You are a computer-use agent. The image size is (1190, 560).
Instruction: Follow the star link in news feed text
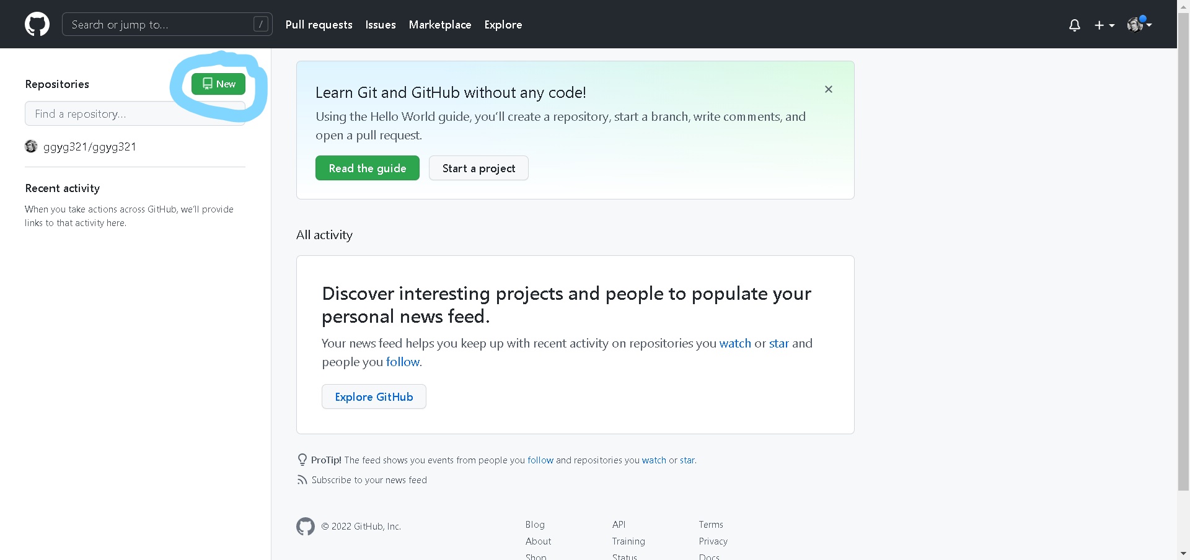point(779,343)
